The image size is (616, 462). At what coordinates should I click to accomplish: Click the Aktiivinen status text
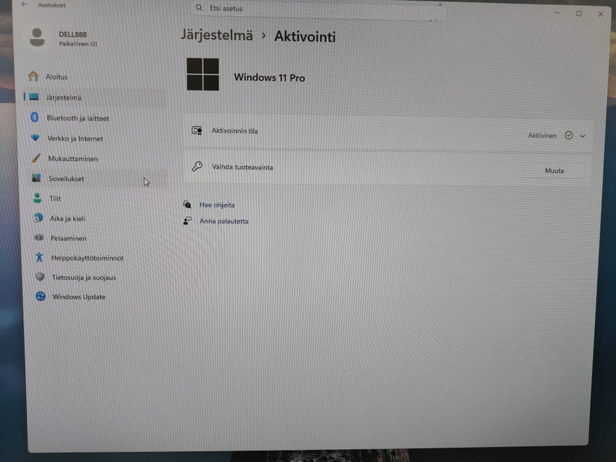pyautogui.click(x=542, y=135)
